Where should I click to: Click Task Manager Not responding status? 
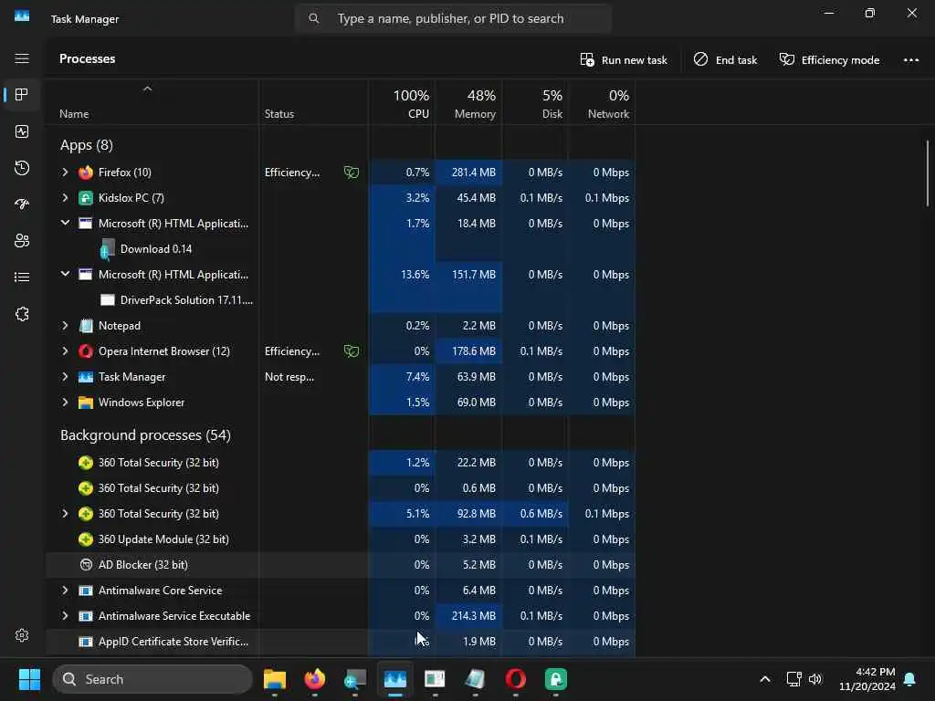pos(289,377)
